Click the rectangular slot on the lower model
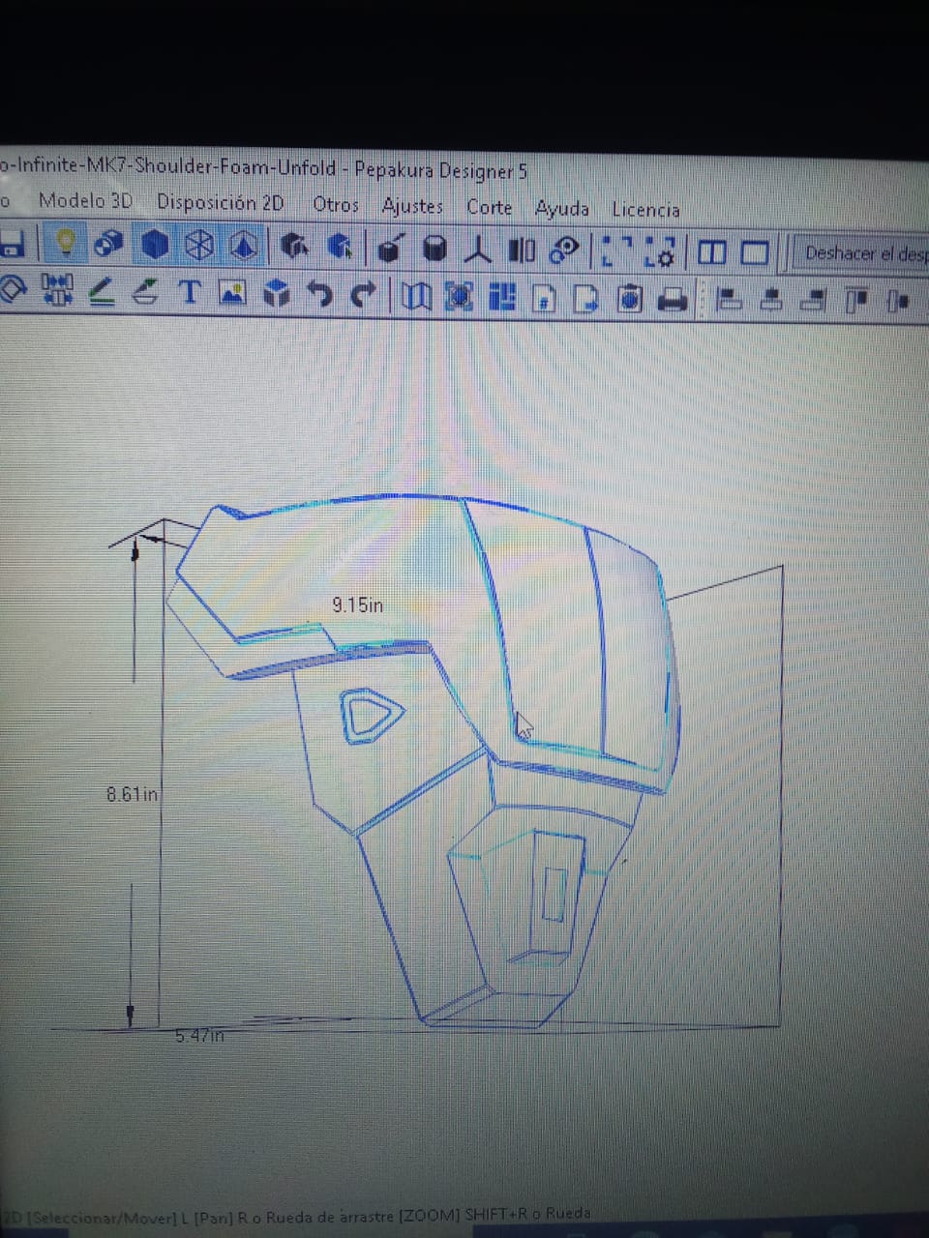 click(555, 894)
